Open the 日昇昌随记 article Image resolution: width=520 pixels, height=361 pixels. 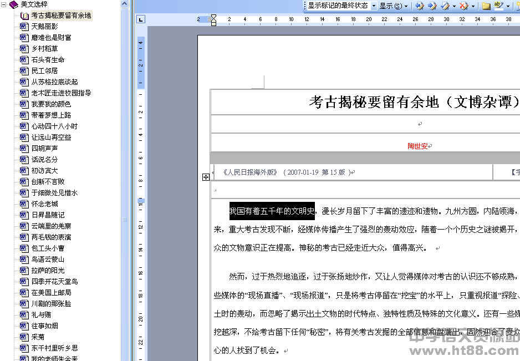pyautogui.click(x=48, y=215)
